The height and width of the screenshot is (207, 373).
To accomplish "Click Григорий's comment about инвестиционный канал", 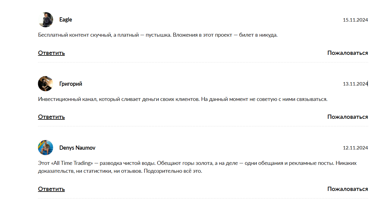I will (x=183, y=99).
